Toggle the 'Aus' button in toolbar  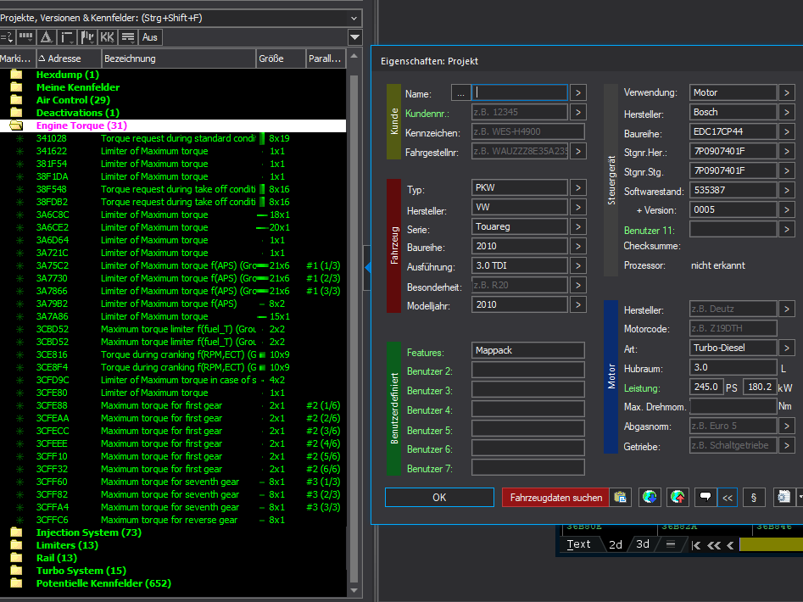point(150,37)
